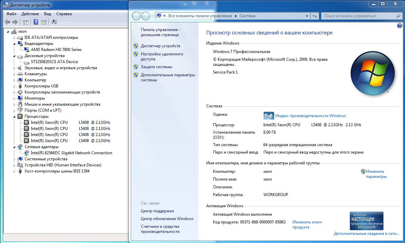The image size is (405, 243).
Task: Click Изменить ключ продукта link
Action: point(307,224)
